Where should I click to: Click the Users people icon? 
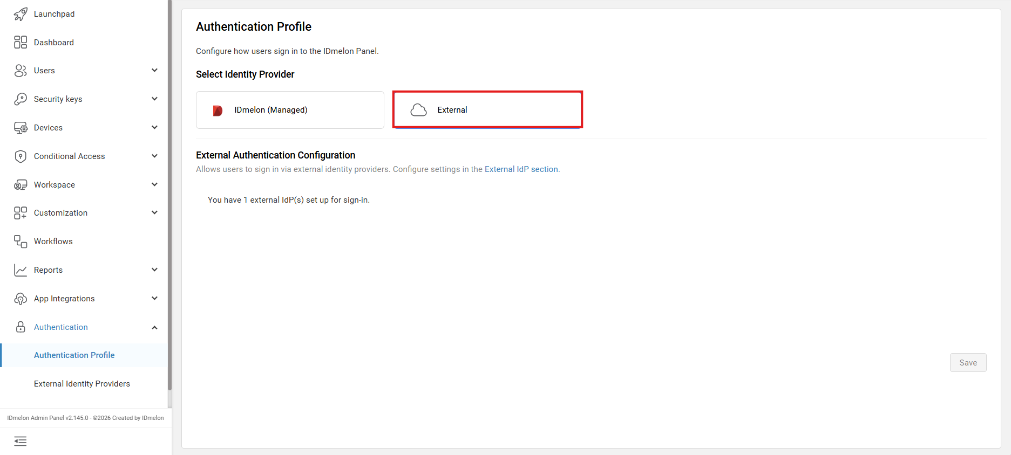coord(21,71)
